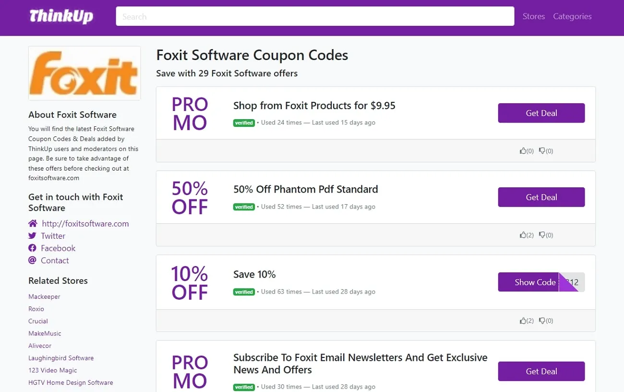Click the Twitter icon for Foxit Software
624x392 pixels.
[x=33, y=236]
